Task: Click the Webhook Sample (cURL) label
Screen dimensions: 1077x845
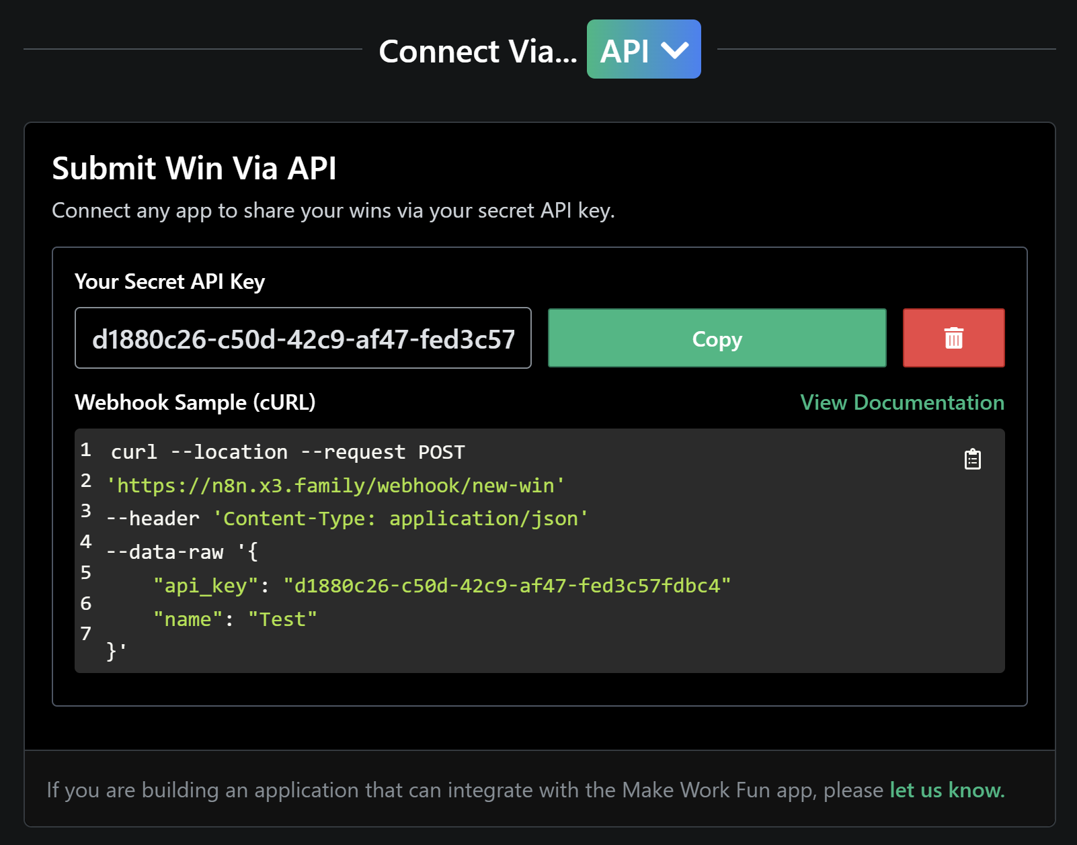Action: pyautogui.click(x=195, y=402)
